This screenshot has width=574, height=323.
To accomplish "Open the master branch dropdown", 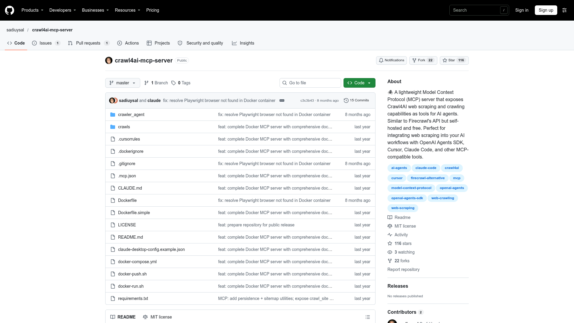I will click(123, 83).
